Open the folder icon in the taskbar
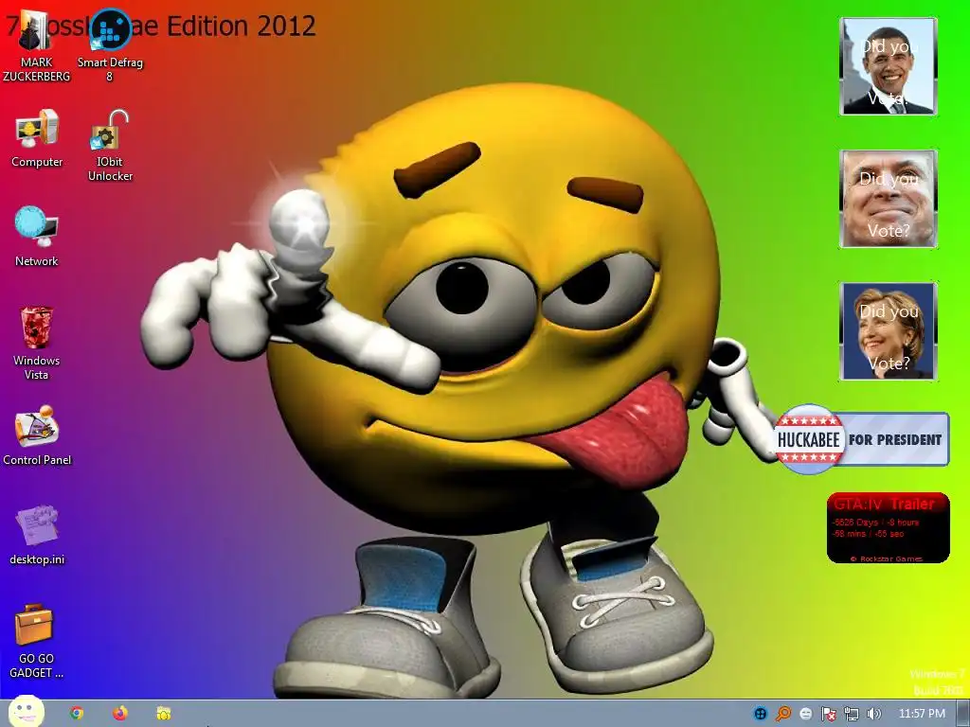970x727 pixels. coord(163,714)
